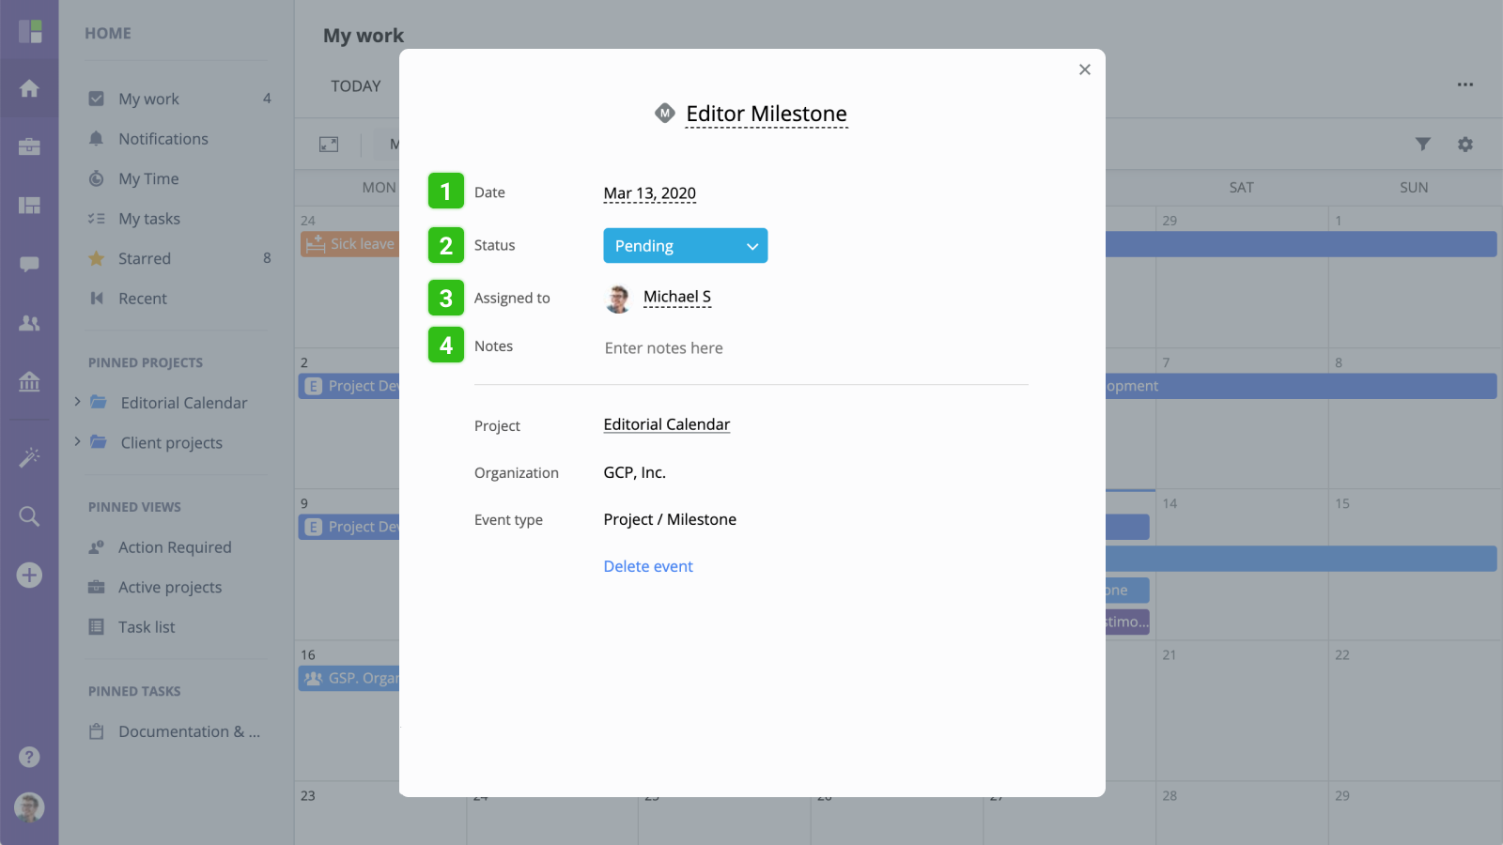This screenshot has width=1503, height=845.
Task: Open the Editorial Calendar project link
Action: click(x=666, y=424)
